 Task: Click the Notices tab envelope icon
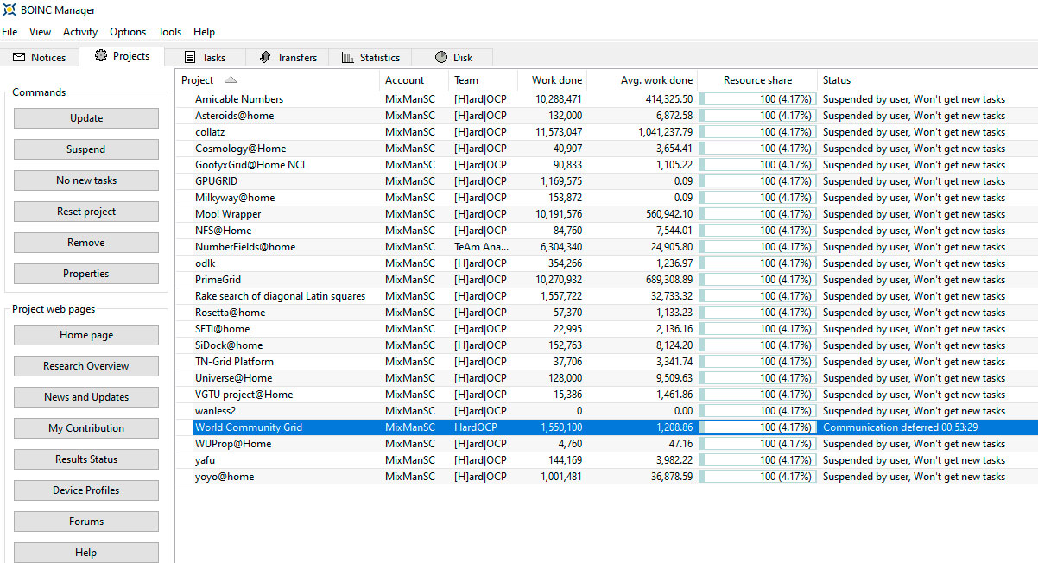coord(19,58)
